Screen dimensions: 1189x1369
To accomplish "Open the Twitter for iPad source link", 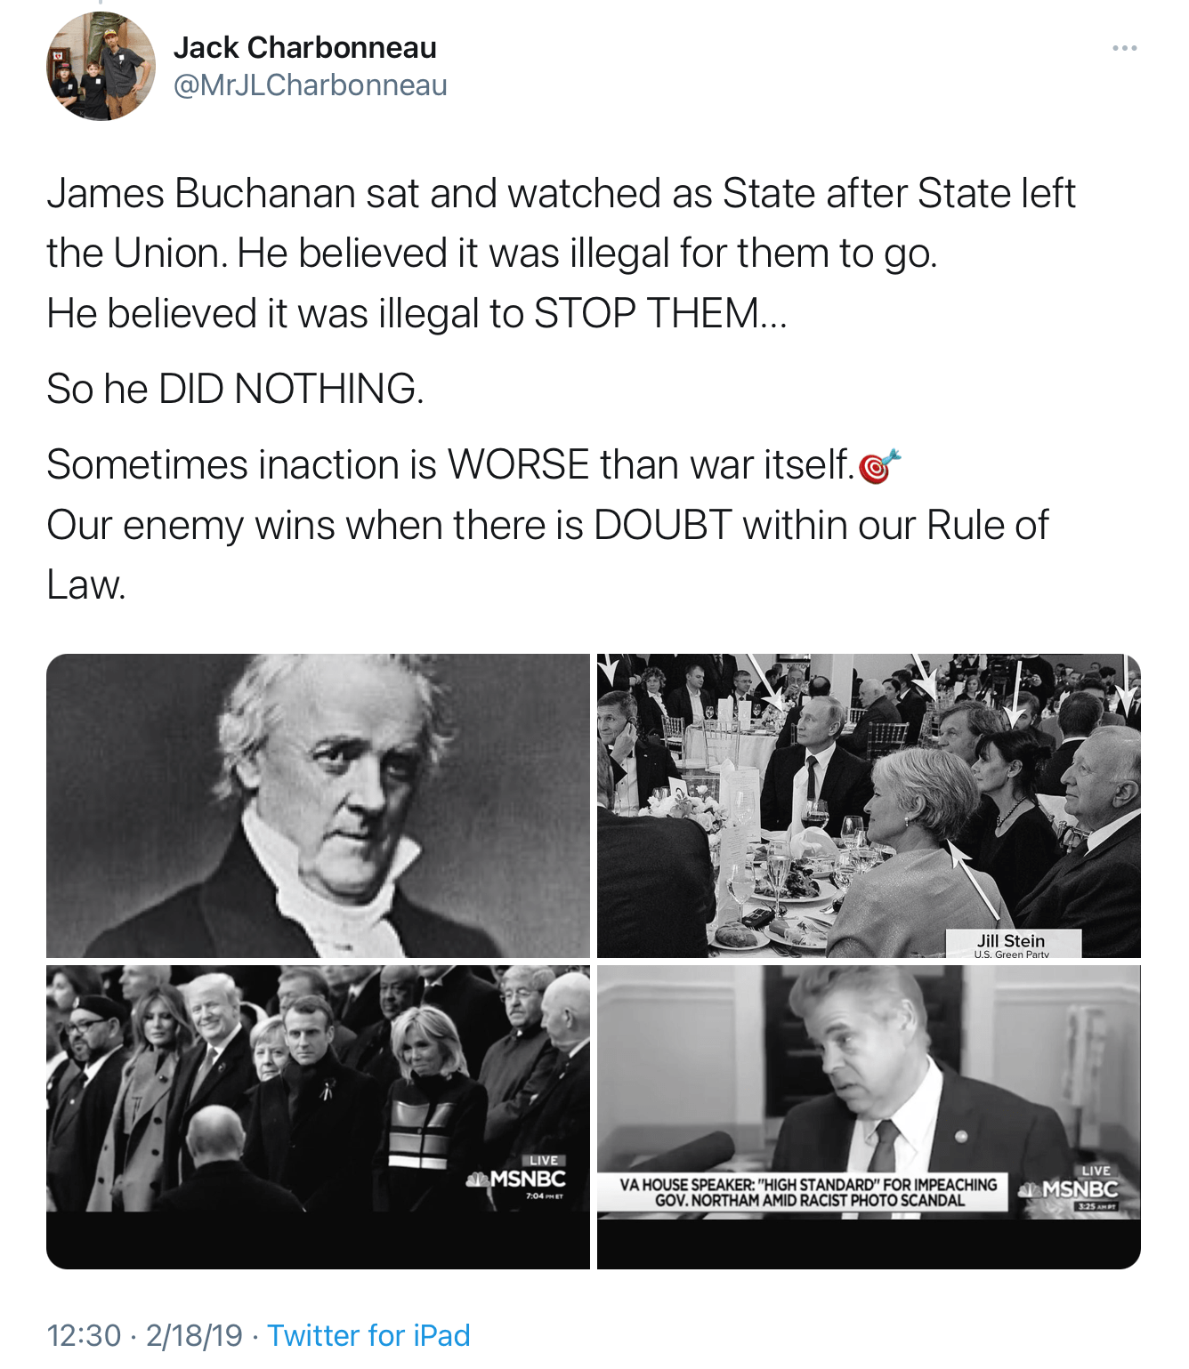I will [x=368, y=1334].
